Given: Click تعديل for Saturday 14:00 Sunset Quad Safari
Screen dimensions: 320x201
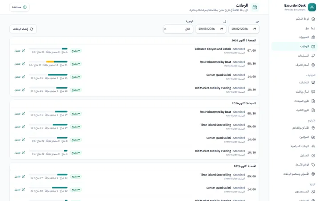Looking at the screenshot, I should tap(20, 140).
